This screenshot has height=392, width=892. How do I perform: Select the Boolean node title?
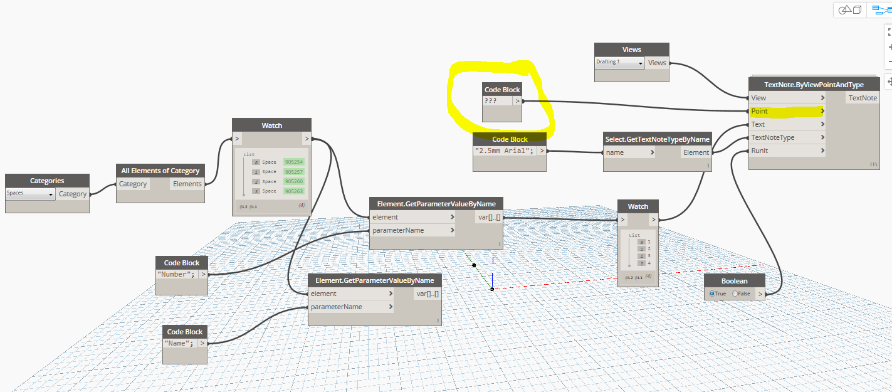click(735, 280)
